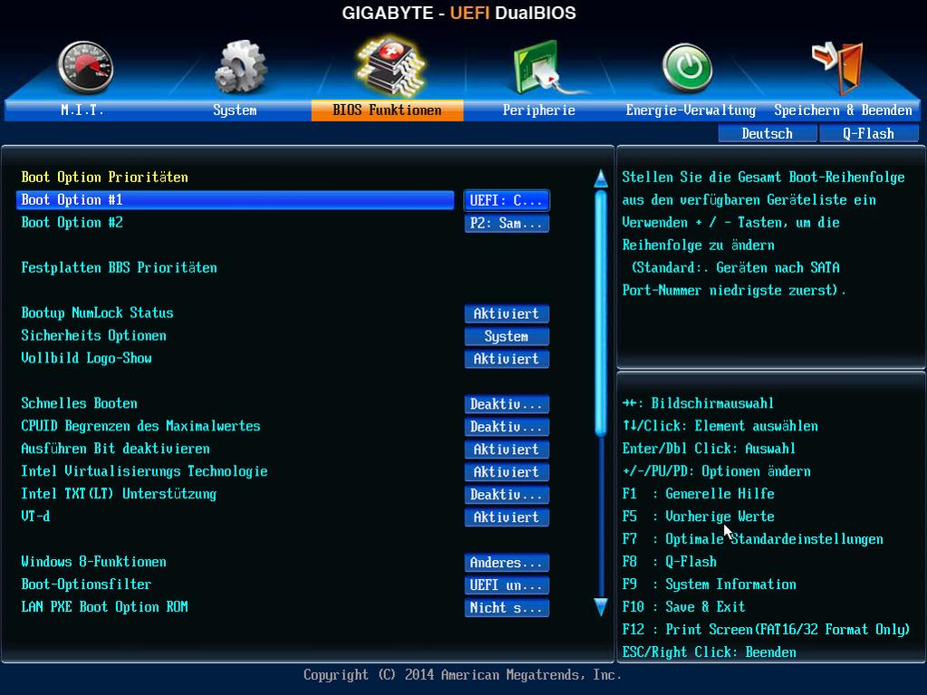Select CPUID Begrenzen des Maximalwertes label
927x695 pixels.
140,426
